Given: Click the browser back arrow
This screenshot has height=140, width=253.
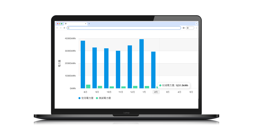Looking at the screenshot, I should [57, 28].
